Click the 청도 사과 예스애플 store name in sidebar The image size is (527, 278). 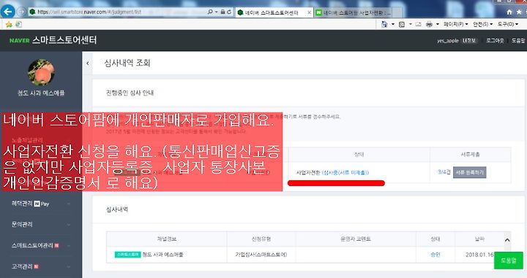click(41, 93)
